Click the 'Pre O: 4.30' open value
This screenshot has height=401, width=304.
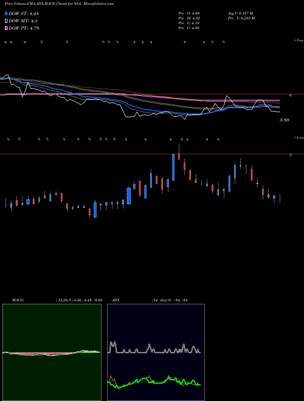tap(189, 13)
